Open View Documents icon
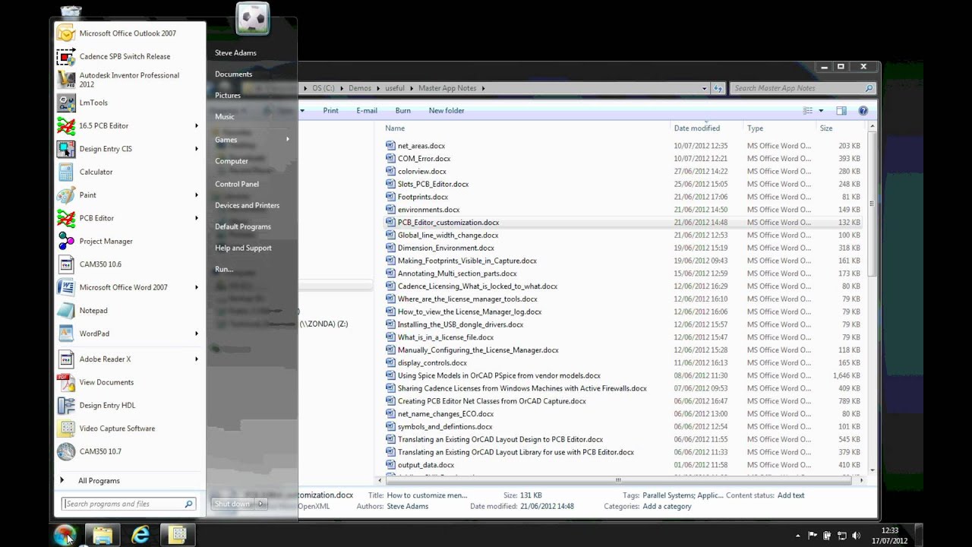The width and height of the screenshot is (972, 547). point(67,382)
